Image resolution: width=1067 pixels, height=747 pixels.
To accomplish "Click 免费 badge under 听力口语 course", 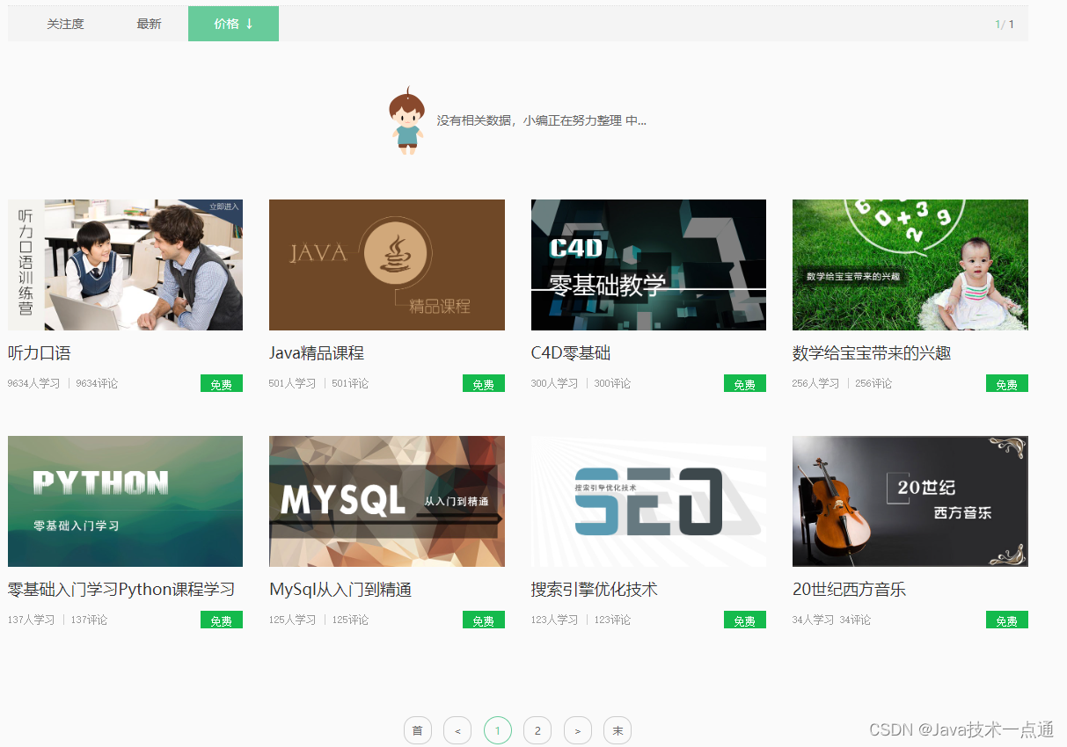I will 222,384.
